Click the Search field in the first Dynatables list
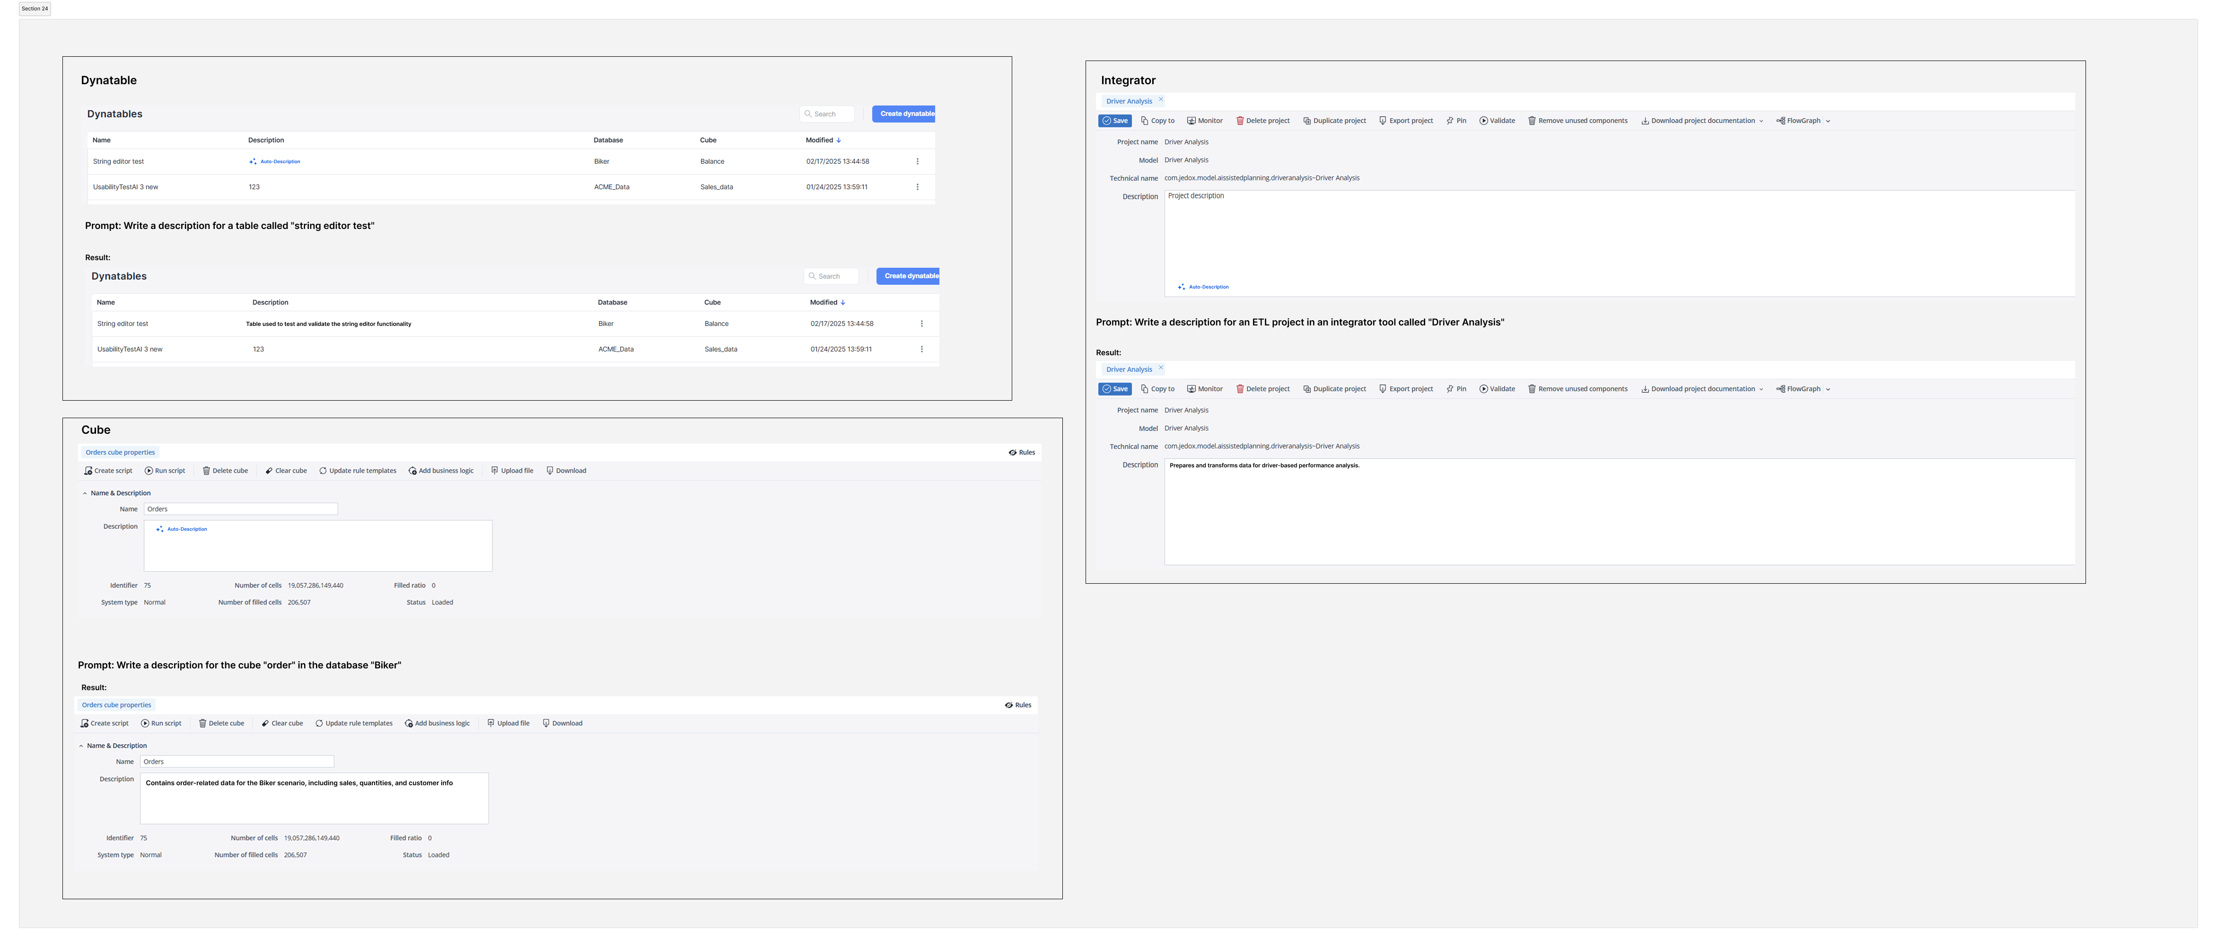Viewport: 2217px width, 947px height. click(828, 114)
